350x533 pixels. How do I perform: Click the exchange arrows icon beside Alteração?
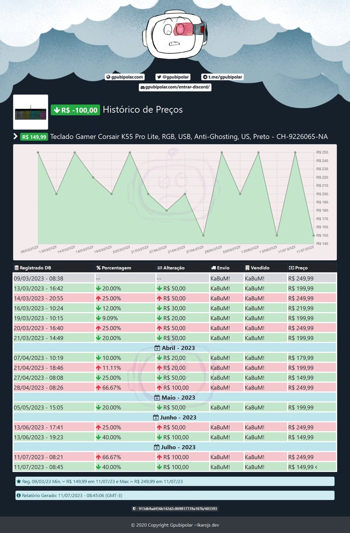[160, 268]
